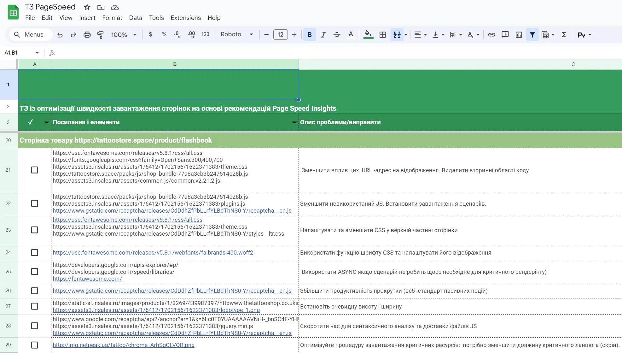Select the Paint format tool

click(101, 35)
